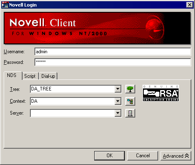This screenshot has width=195, height=165.
Task: Click the RSA Encryption Engine logo
Action: coord(161,93)
